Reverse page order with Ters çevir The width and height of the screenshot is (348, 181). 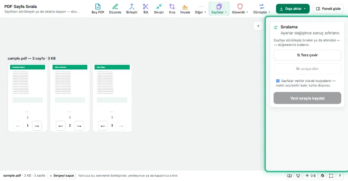pos(307,55)
